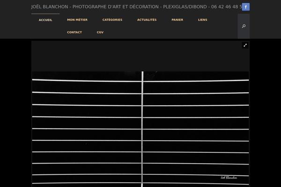Open the Contact page
This screenshot has height=187, width=281.
(74, 32)
